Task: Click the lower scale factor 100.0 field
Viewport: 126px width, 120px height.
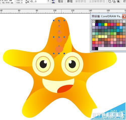Action: coord(19,3)
